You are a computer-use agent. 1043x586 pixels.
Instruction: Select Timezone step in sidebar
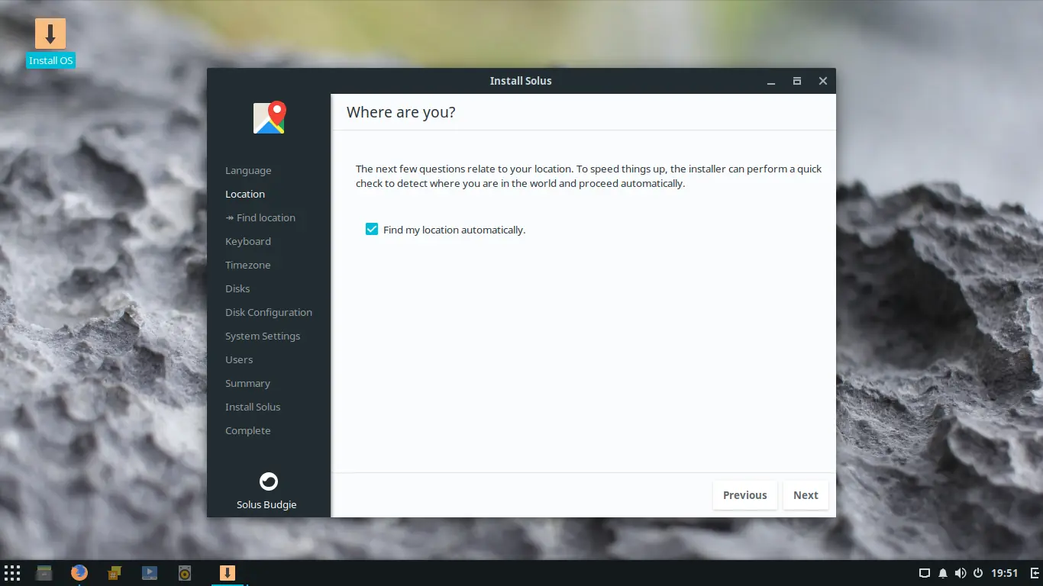[x=248, y=265]
